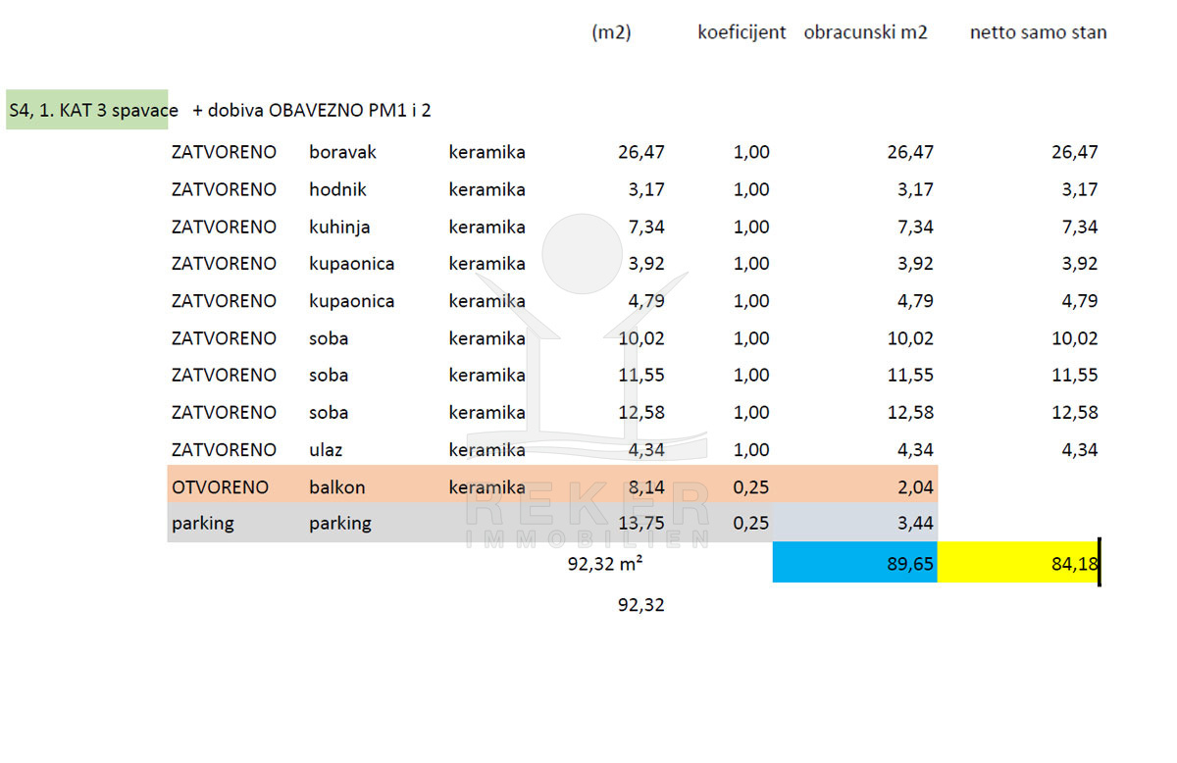Screen dimensions: 1177x763
Task: Click the 8,14 balcony area cell
Action: coord(645,487)
